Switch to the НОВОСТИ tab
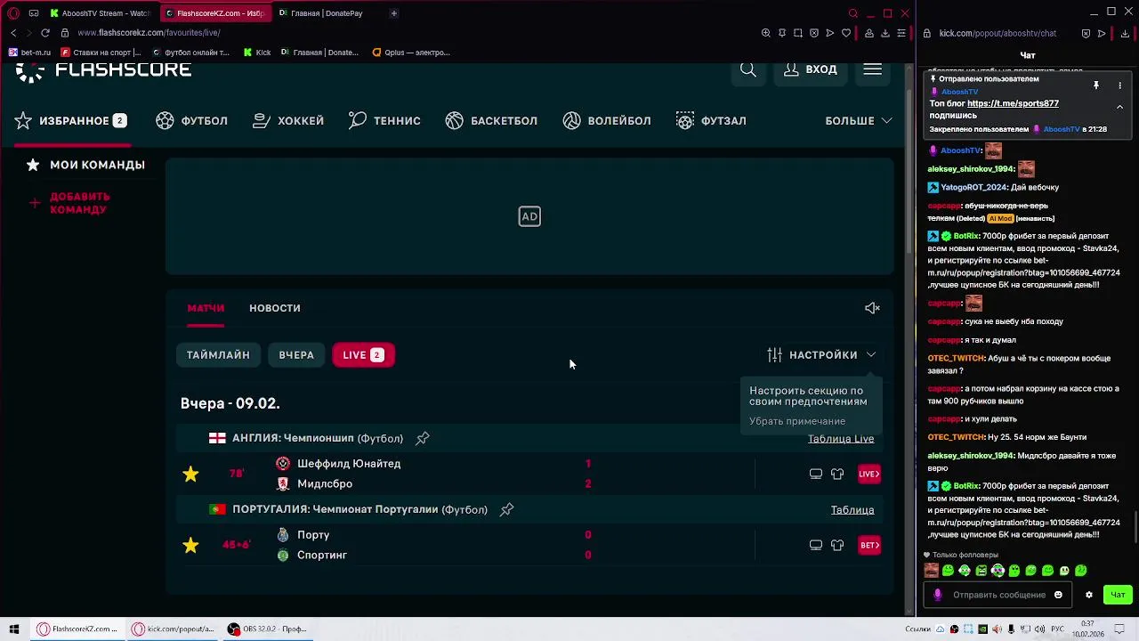This screenshot has width=1139, height=641. (x=275, y=308)
